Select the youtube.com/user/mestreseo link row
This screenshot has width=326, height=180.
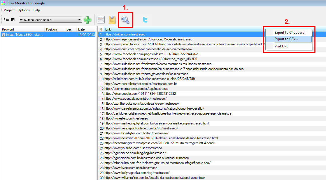[x=133, y=148]
